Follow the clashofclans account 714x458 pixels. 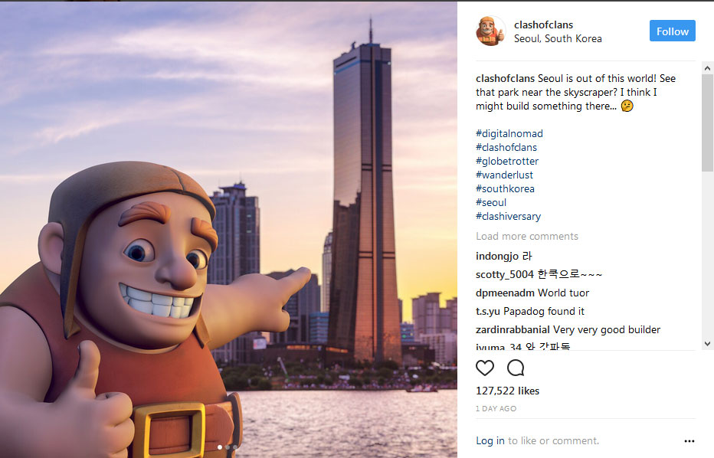(672, 31)
